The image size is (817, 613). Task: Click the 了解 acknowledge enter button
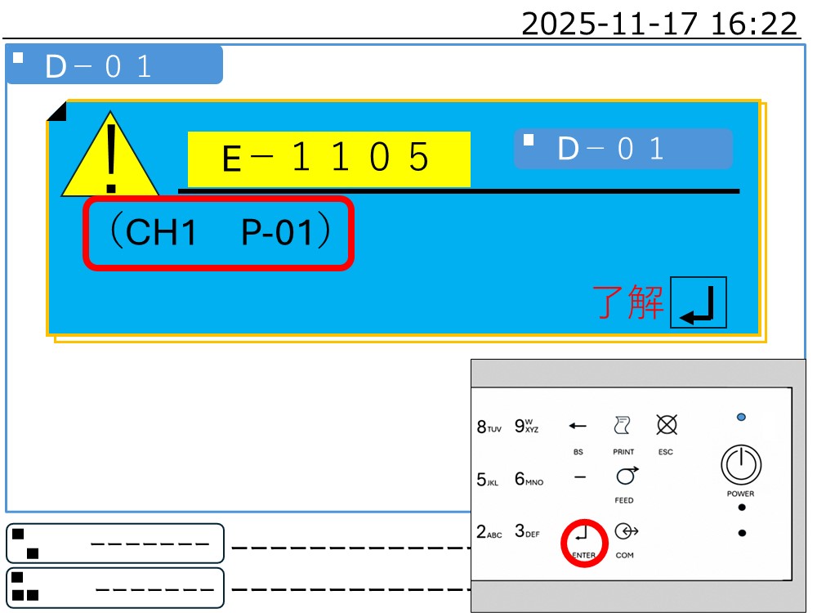[698, 302]
